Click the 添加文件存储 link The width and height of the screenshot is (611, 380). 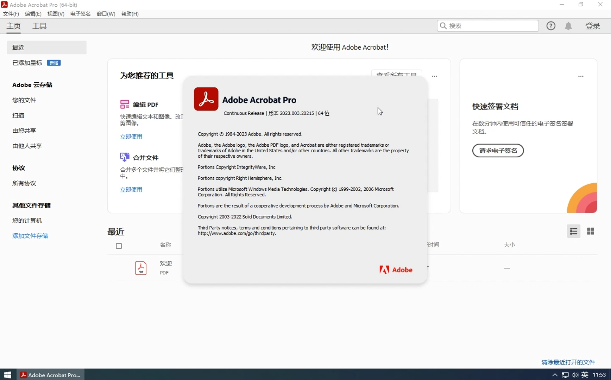click(30, 236)
